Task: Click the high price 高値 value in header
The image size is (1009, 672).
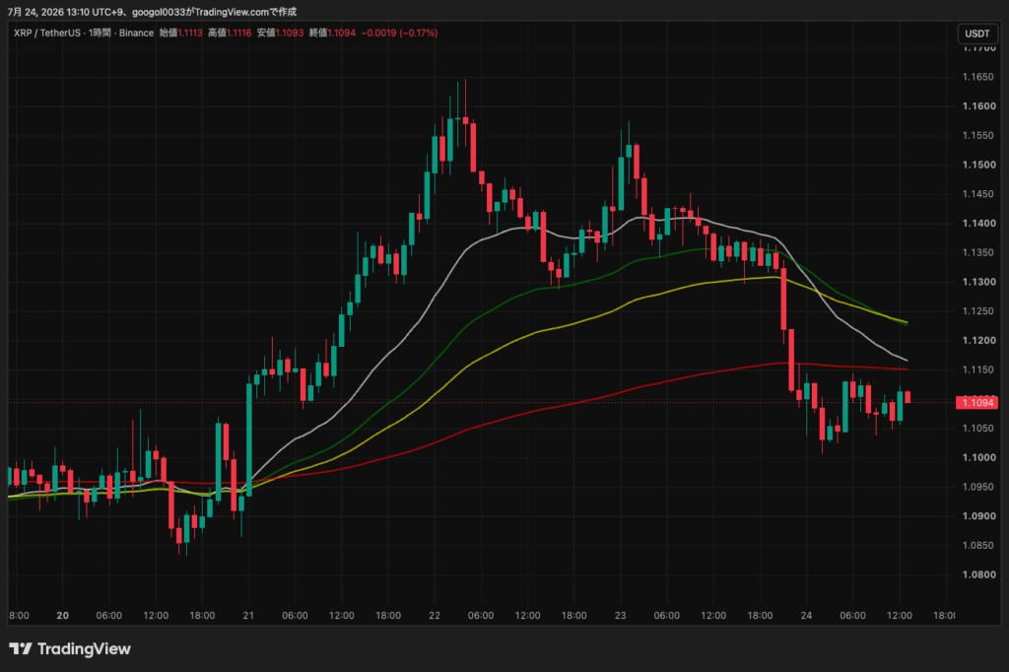Action: pos(238,33)
